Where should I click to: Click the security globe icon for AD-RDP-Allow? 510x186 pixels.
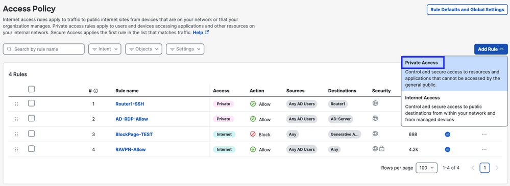375,118
